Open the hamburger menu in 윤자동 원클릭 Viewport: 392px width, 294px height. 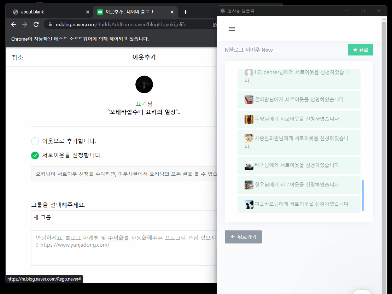click(x=232, y=29)
